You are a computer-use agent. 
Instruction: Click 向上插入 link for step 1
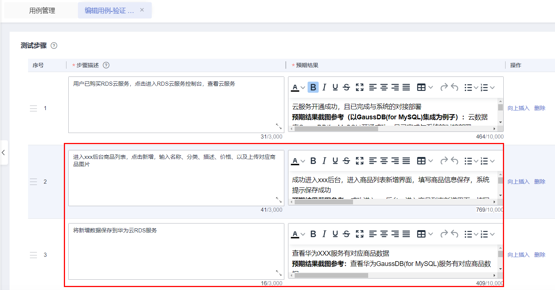518,108
